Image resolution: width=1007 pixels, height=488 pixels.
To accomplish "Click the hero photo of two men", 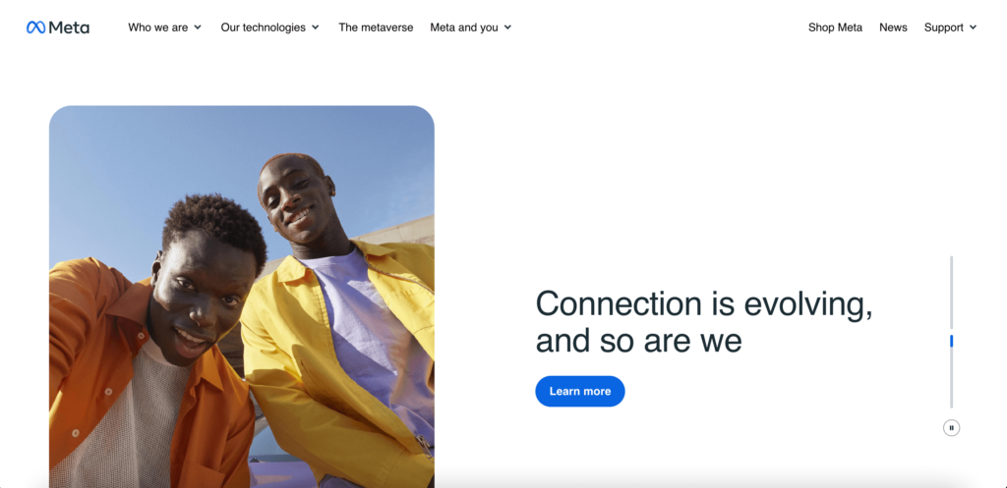I will click(x=242, y=297).
